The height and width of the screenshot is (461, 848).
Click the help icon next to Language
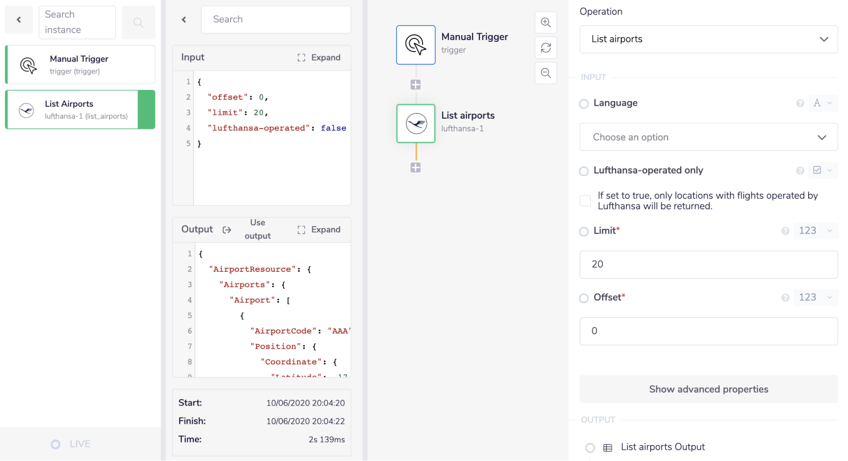pyautogui.click(x=800, y=103)
